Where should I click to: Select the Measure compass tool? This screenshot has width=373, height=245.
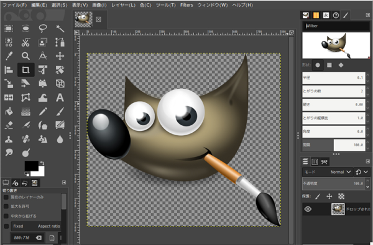point(43,56)
